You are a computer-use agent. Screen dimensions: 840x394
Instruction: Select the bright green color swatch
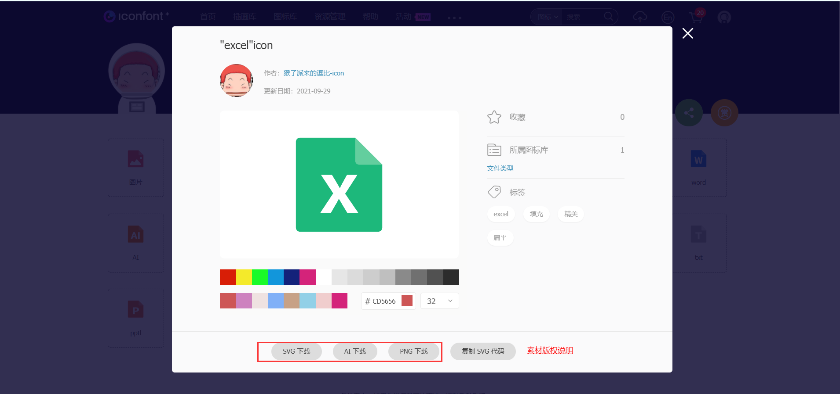pos(259,277)
